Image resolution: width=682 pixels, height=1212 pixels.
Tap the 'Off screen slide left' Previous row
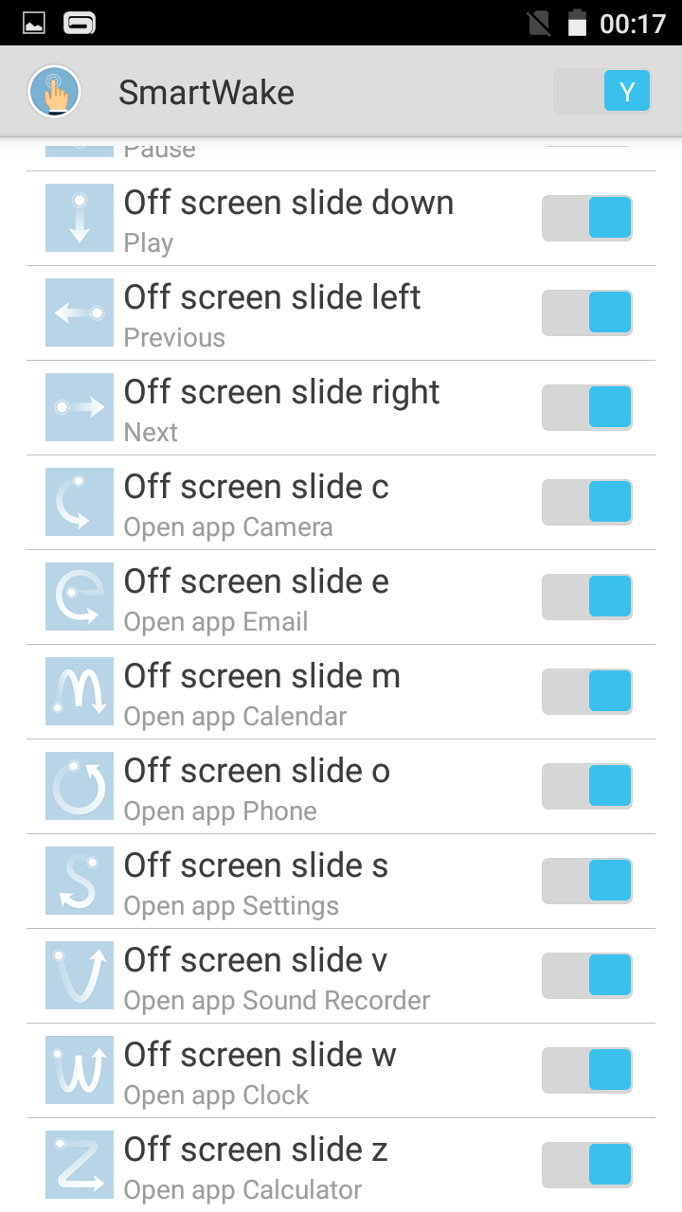pos(284,313)
